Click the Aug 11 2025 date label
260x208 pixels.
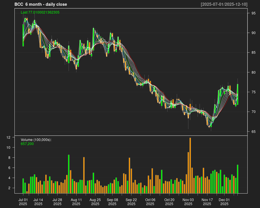click(x=76, y=202)
